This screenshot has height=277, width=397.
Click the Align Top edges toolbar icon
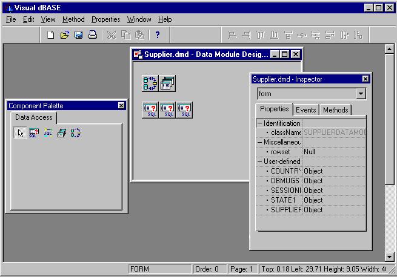tap(260, 35)
